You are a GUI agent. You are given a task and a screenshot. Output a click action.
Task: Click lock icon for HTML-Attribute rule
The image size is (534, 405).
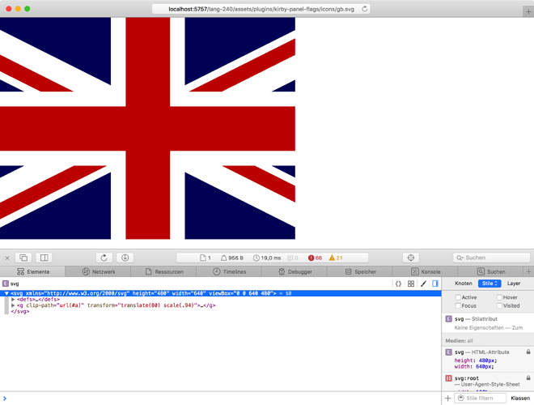(528, 352)
